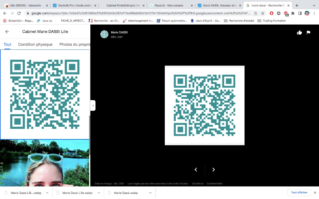Open the Confidentialité link
The height and width of the screenshot is (199, 319).
click(x=214, y=183)
